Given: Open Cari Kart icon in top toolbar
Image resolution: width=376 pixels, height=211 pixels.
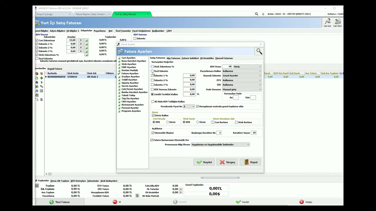Looking at the screenshot, I should (x=338, y=23).
